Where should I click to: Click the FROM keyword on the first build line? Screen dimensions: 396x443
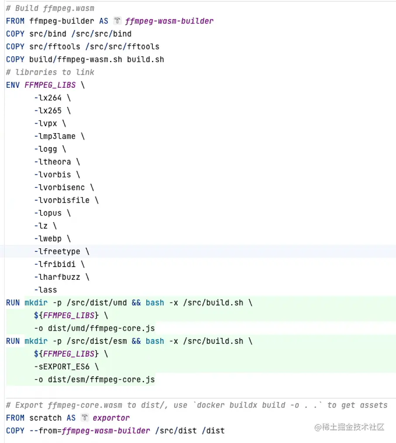(x=15, y=21)
